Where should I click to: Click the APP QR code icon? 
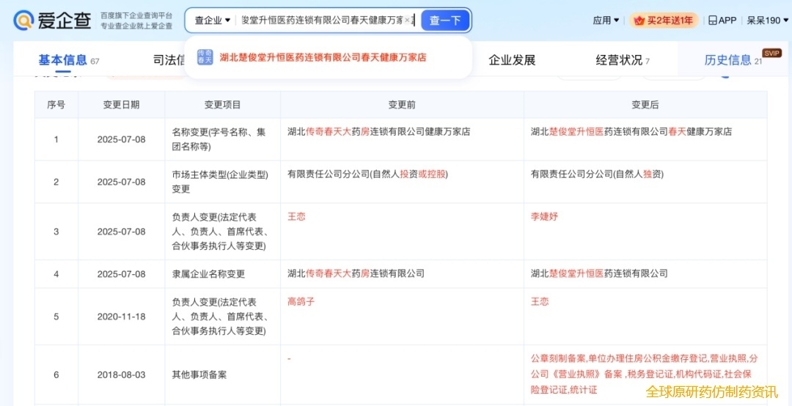[712, 21]
